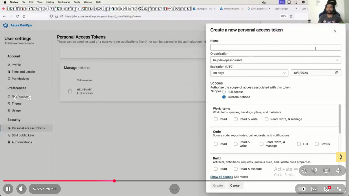
Task: Open the 30 days expiration dropdown
Action: pyautogui.click(x=249, y=73)
